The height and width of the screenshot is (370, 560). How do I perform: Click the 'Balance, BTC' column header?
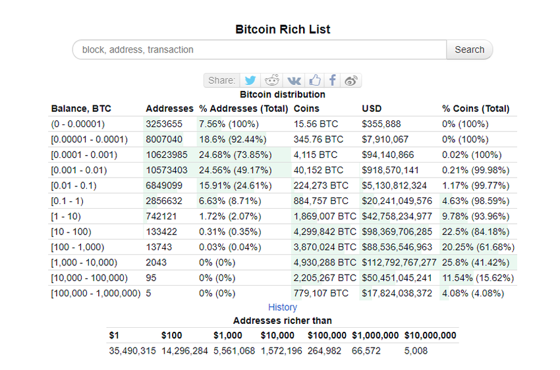click(81, 109)
